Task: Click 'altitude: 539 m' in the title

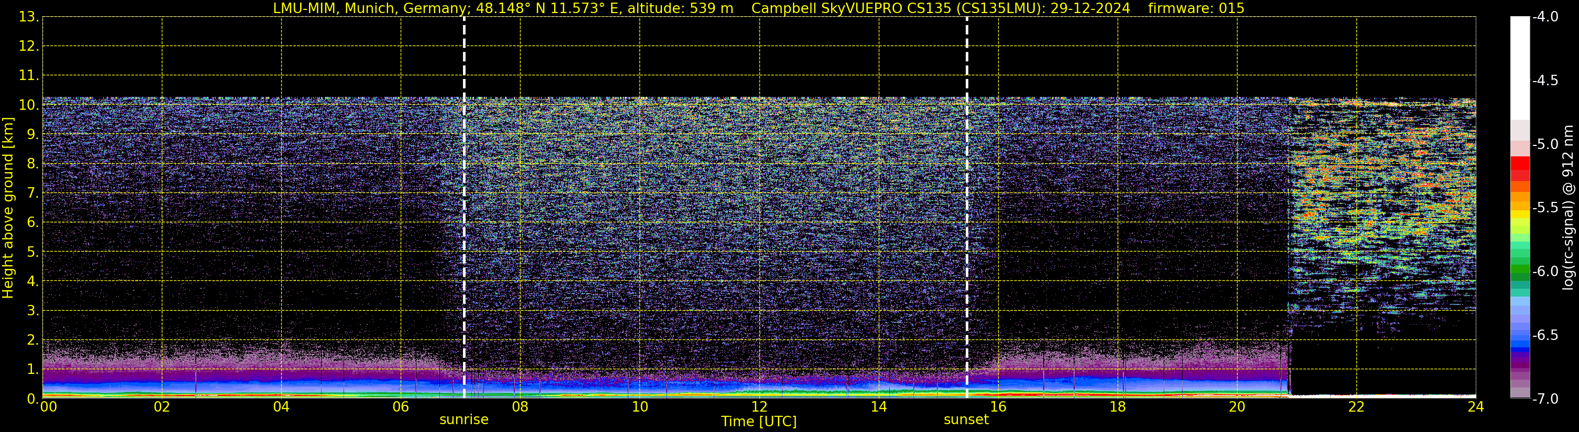Action: pyautogui.click(x=680, y=8)
